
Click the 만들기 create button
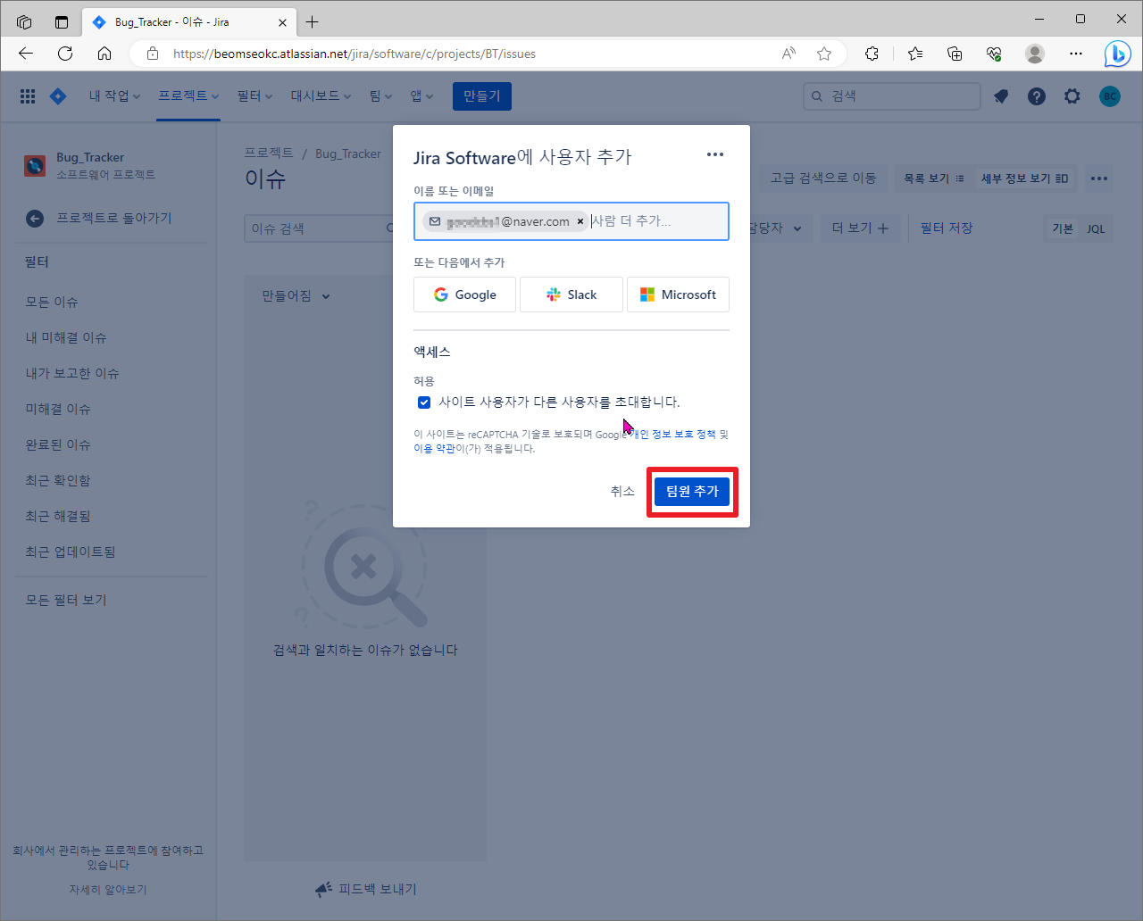482,96
